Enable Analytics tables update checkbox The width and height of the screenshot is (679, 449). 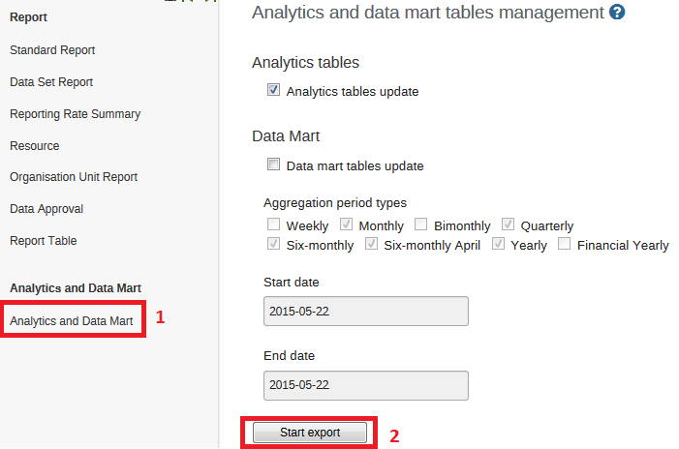[273, 91]
